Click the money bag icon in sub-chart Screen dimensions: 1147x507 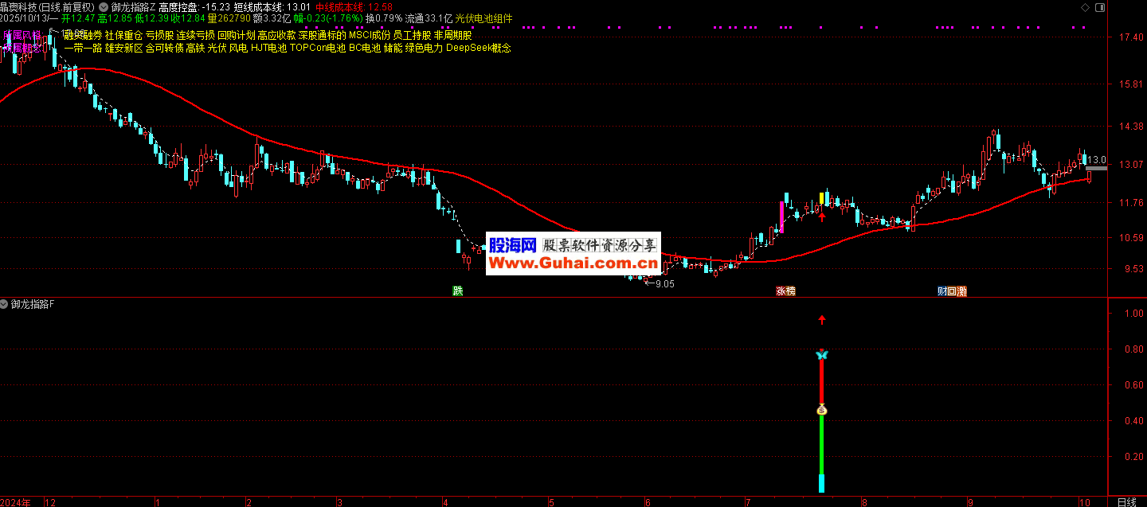pyautogui.click(x=822, y=410)
